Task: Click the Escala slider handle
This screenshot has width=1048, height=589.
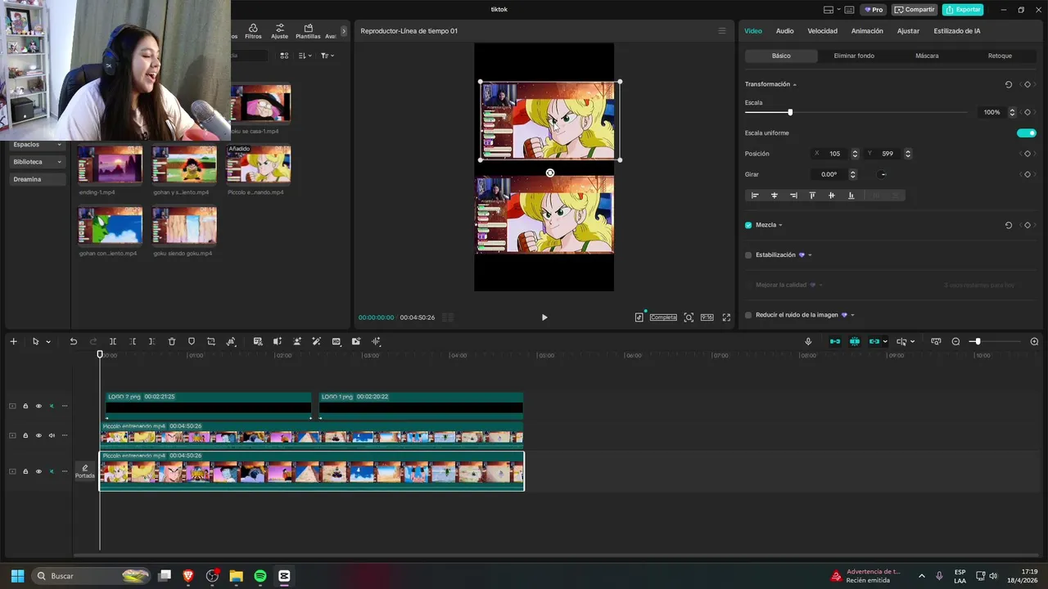Action: pos(790,112)
